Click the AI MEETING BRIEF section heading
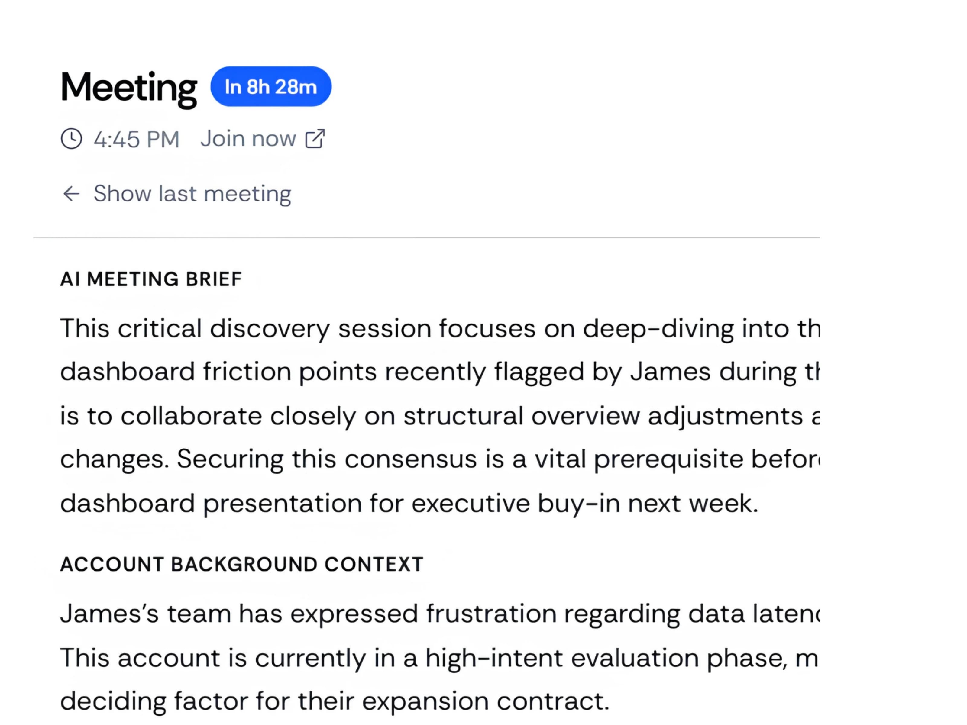Image resolution: width=967 pixels, height=725 pixels. [x=151, y=279]
